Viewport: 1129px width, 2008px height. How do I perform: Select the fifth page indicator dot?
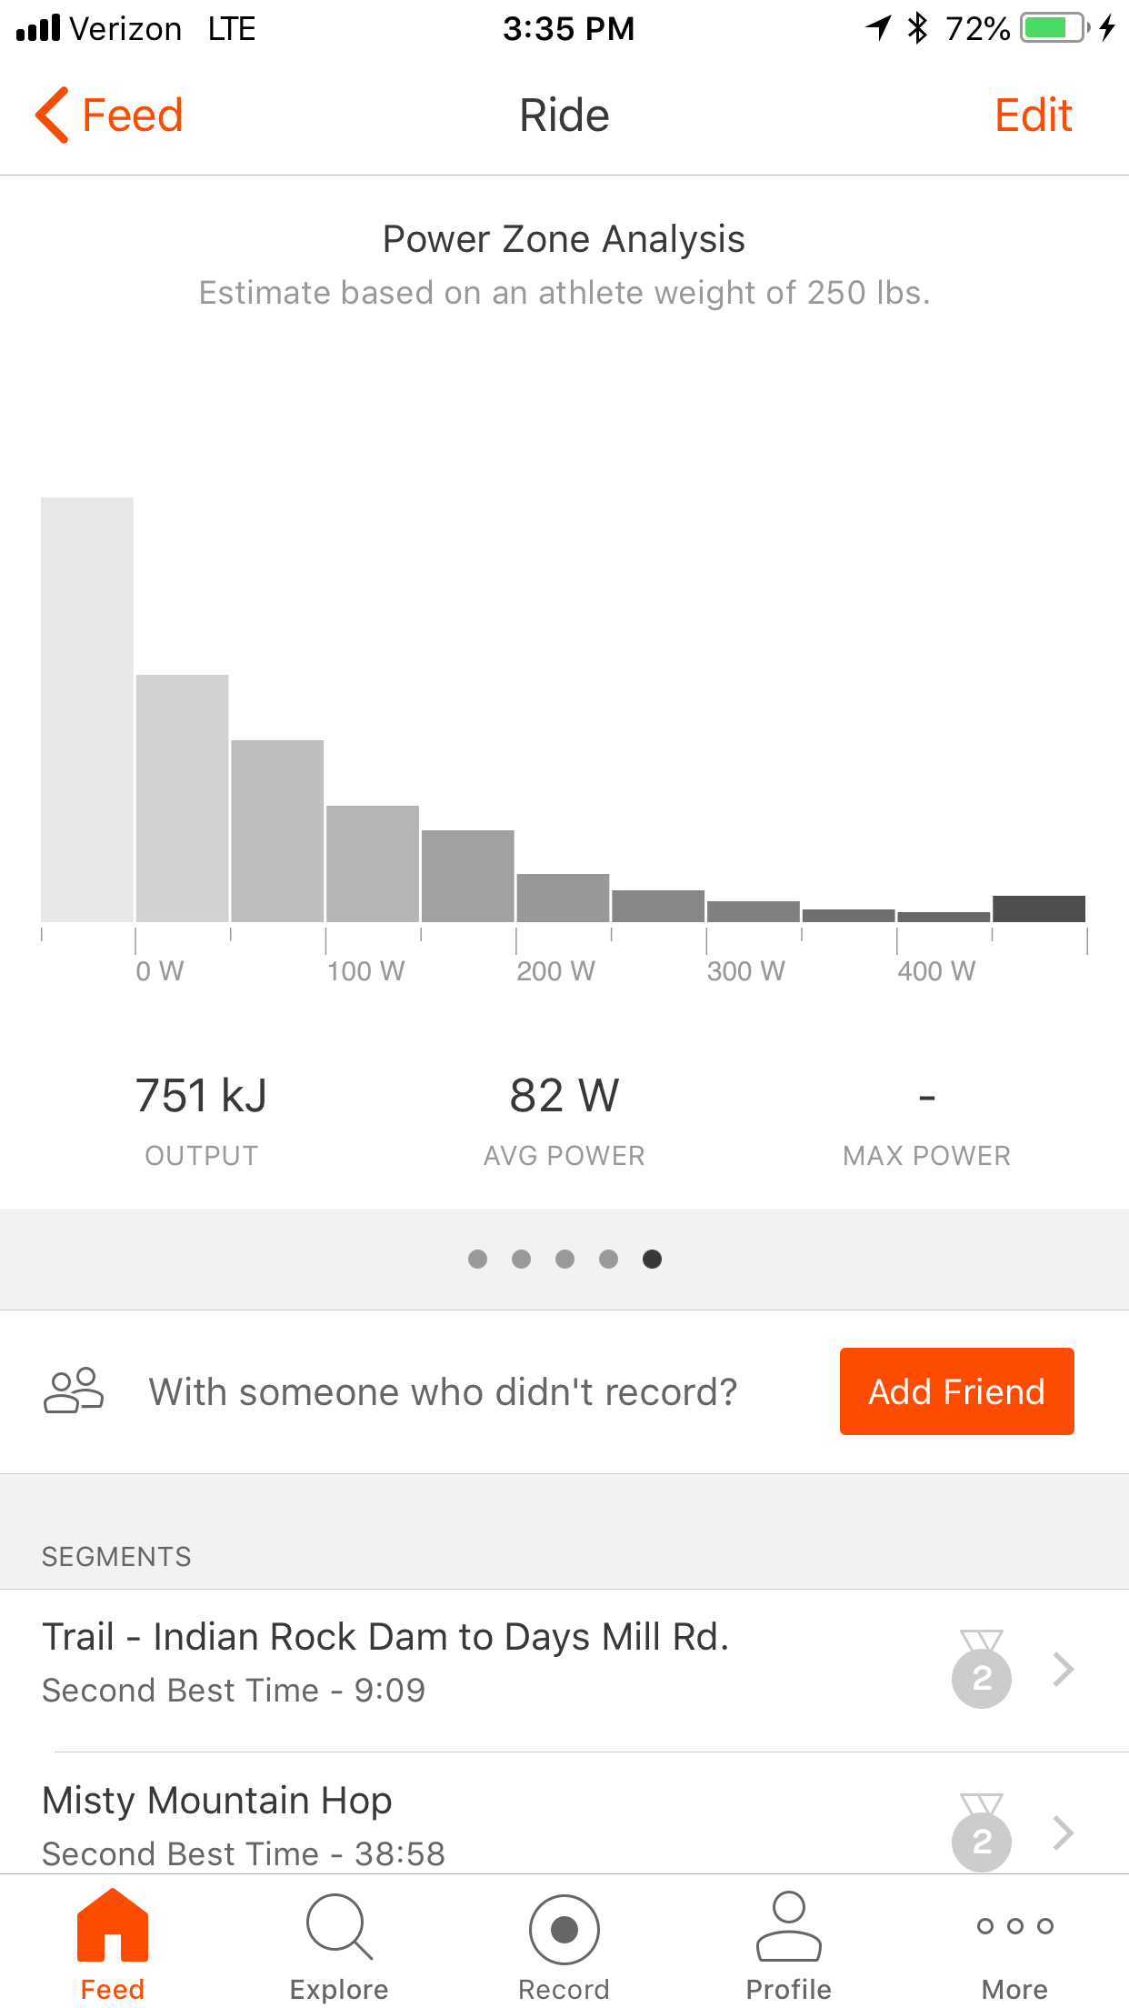pos(652,1259)
